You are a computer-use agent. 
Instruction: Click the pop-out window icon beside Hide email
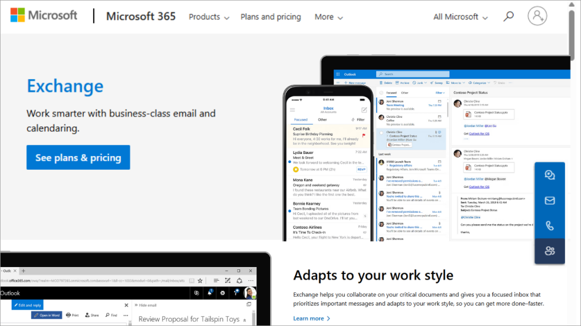249,304
